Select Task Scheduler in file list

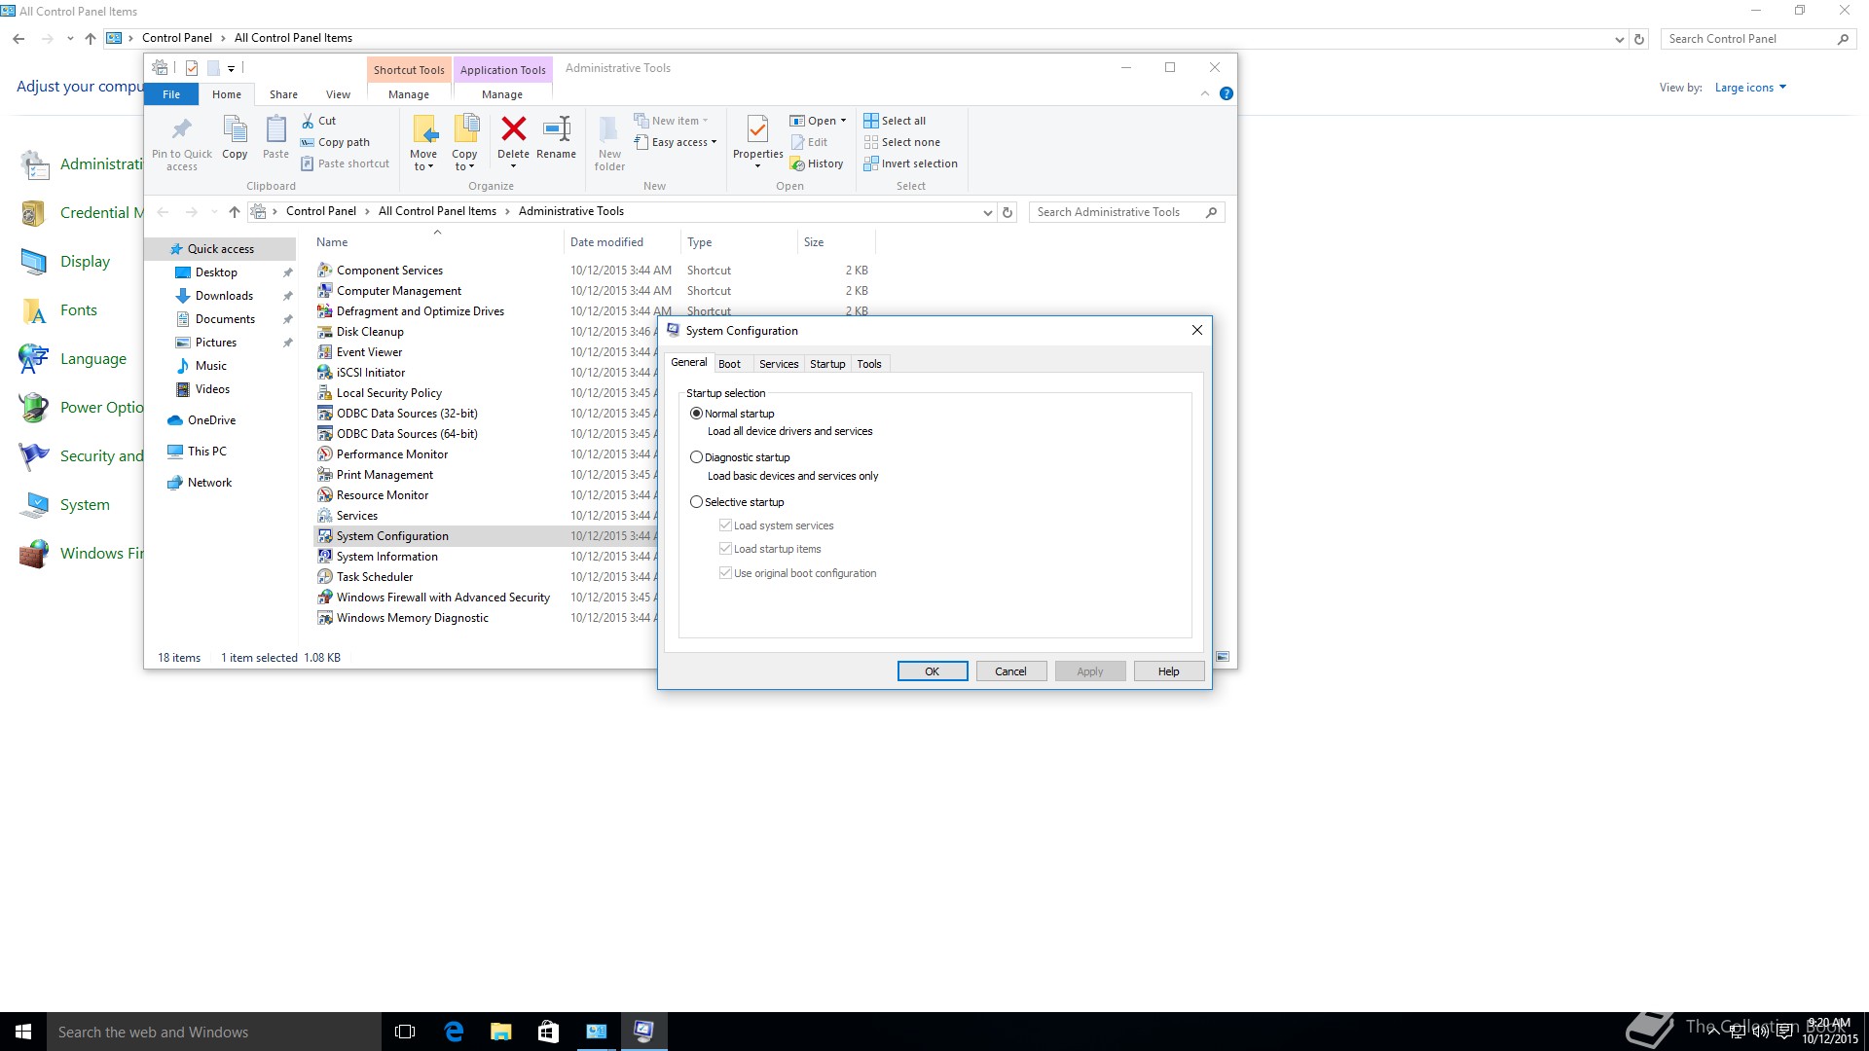[375, 577]
